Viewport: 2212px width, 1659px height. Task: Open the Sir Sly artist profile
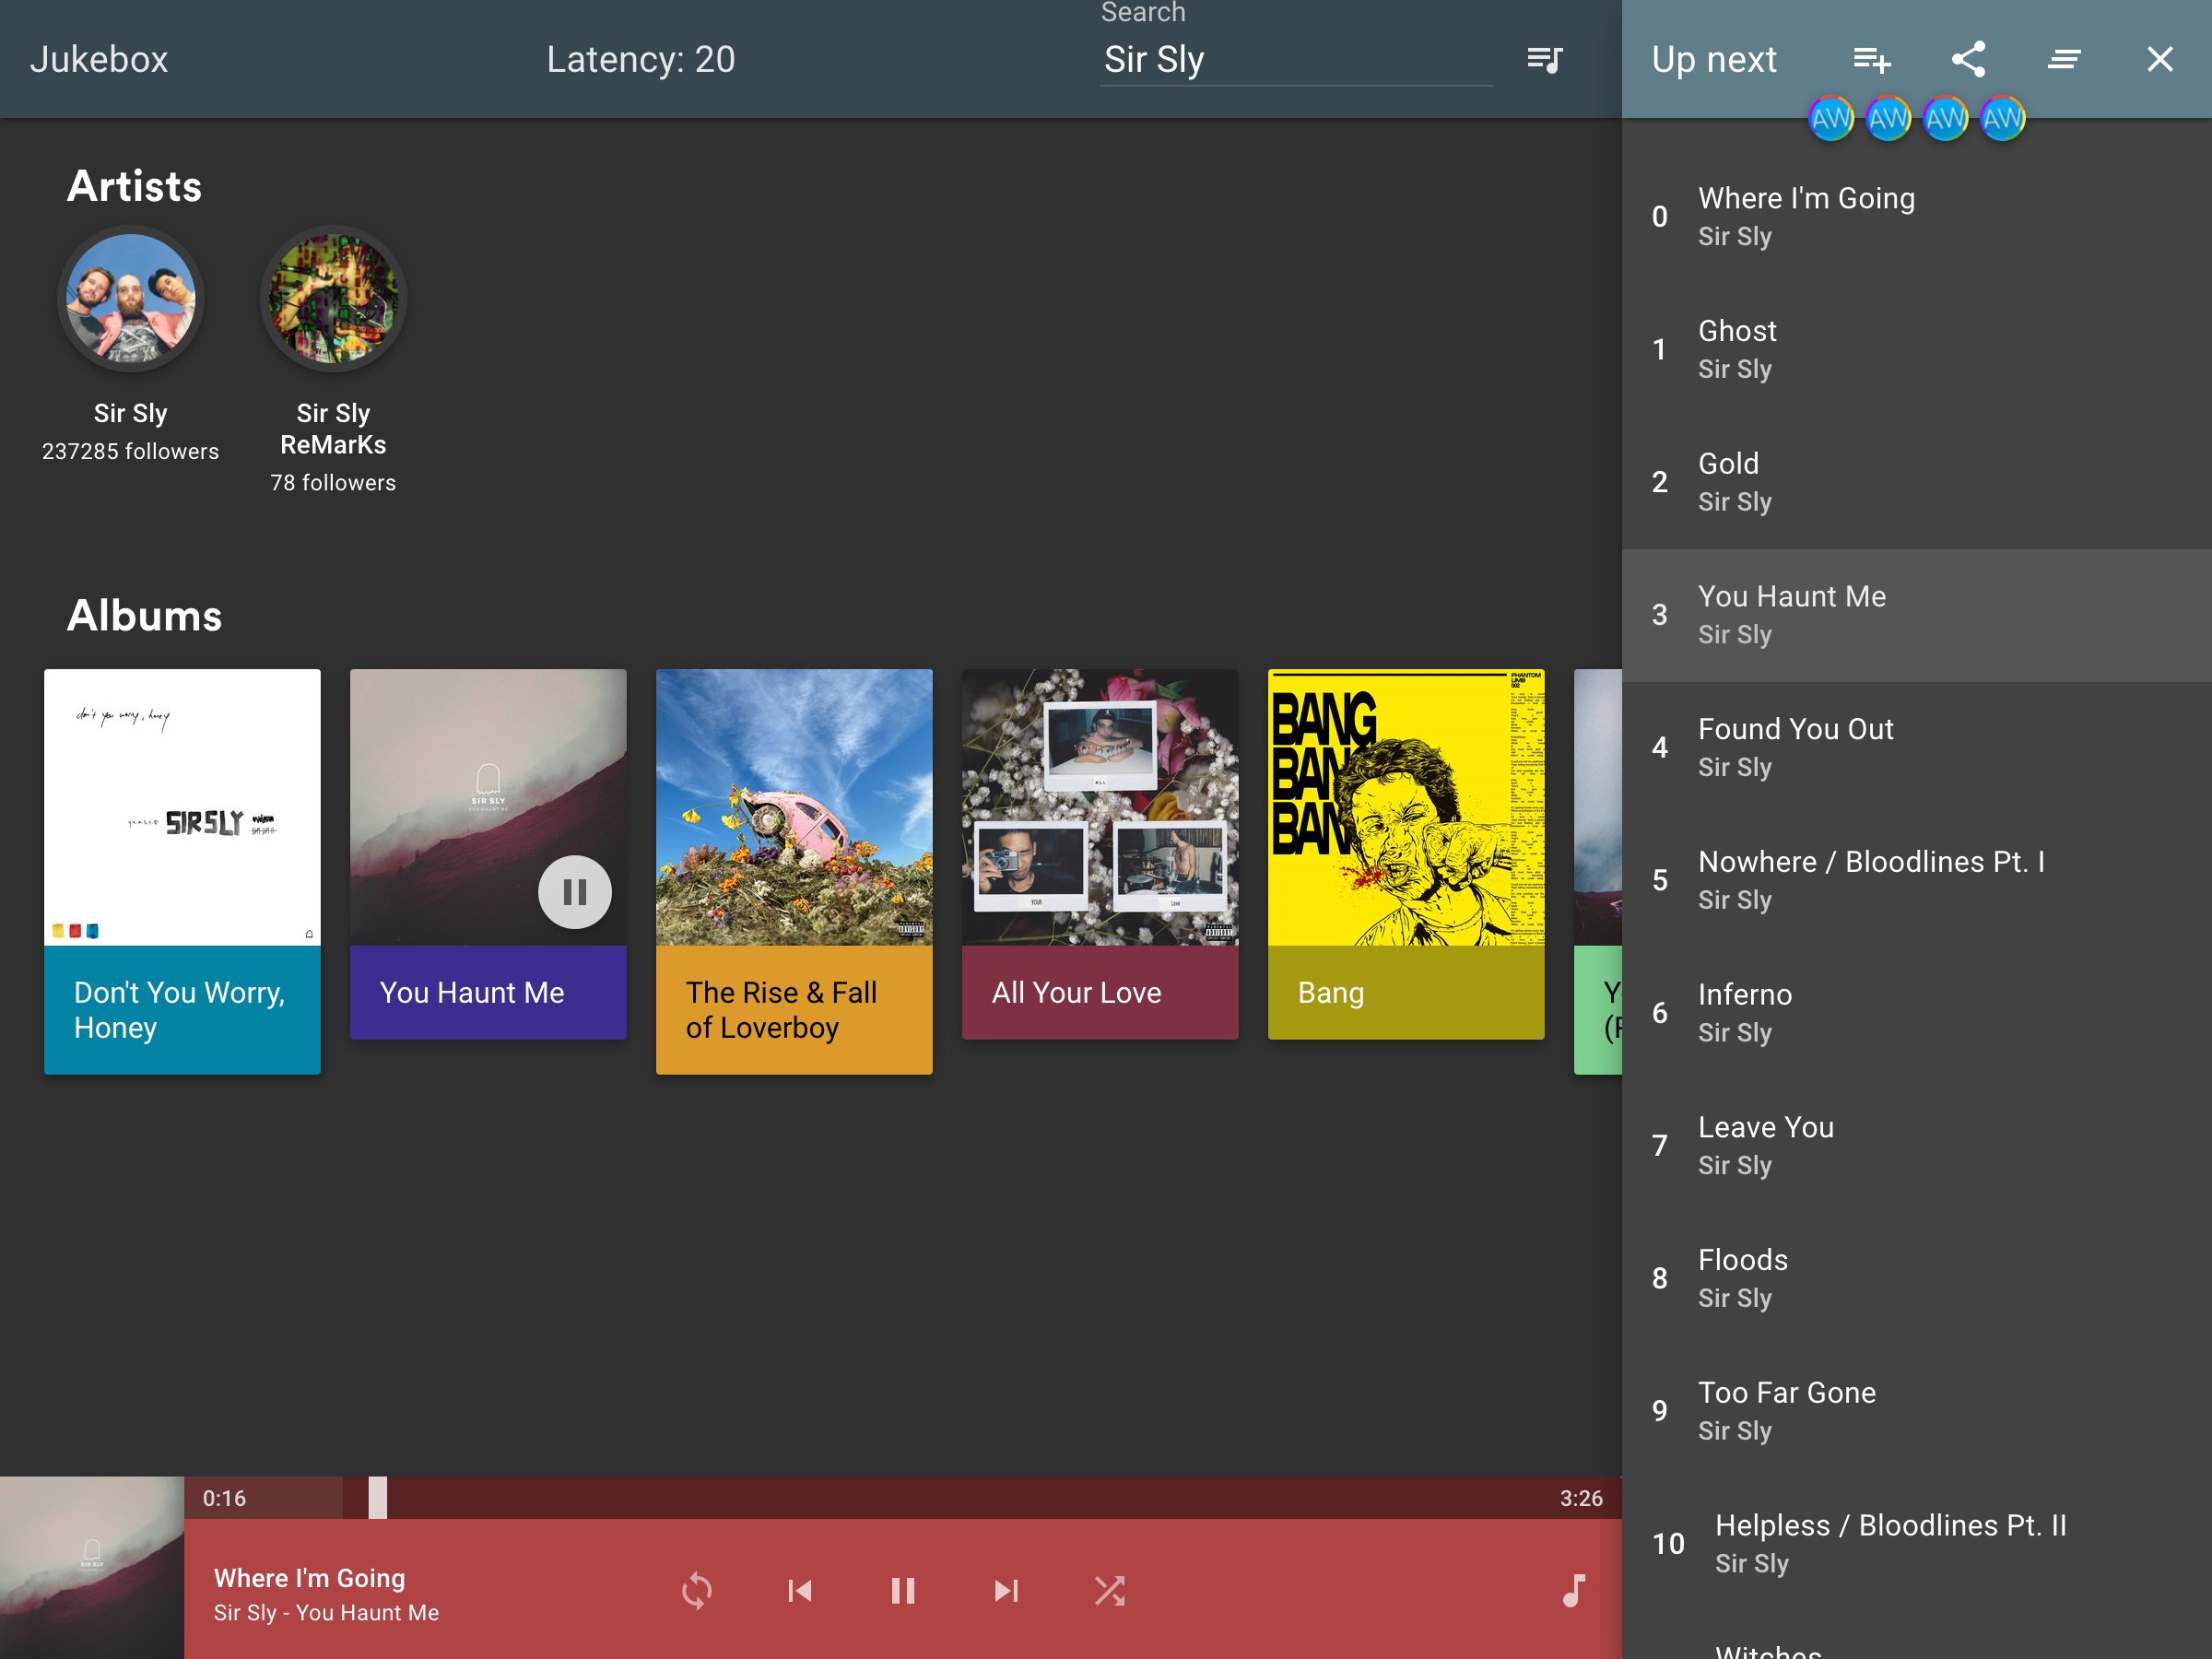[x=131, y=300]
